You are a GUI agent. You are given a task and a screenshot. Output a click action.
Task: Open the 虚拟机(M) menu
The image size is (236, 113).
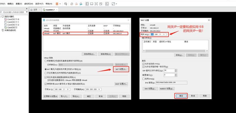point(29,4)
